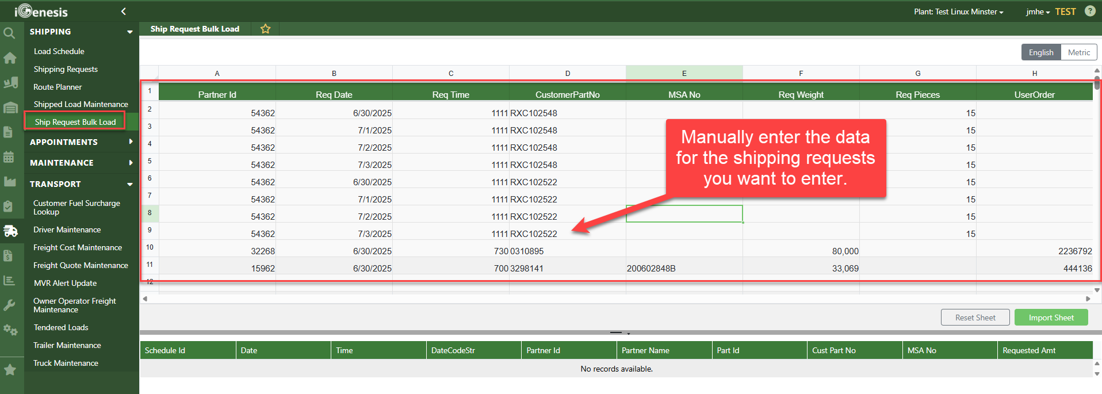Screen dimensions: 1102x394
Task: Open the help question mark icon
Action: click(x=1090, y=11)
